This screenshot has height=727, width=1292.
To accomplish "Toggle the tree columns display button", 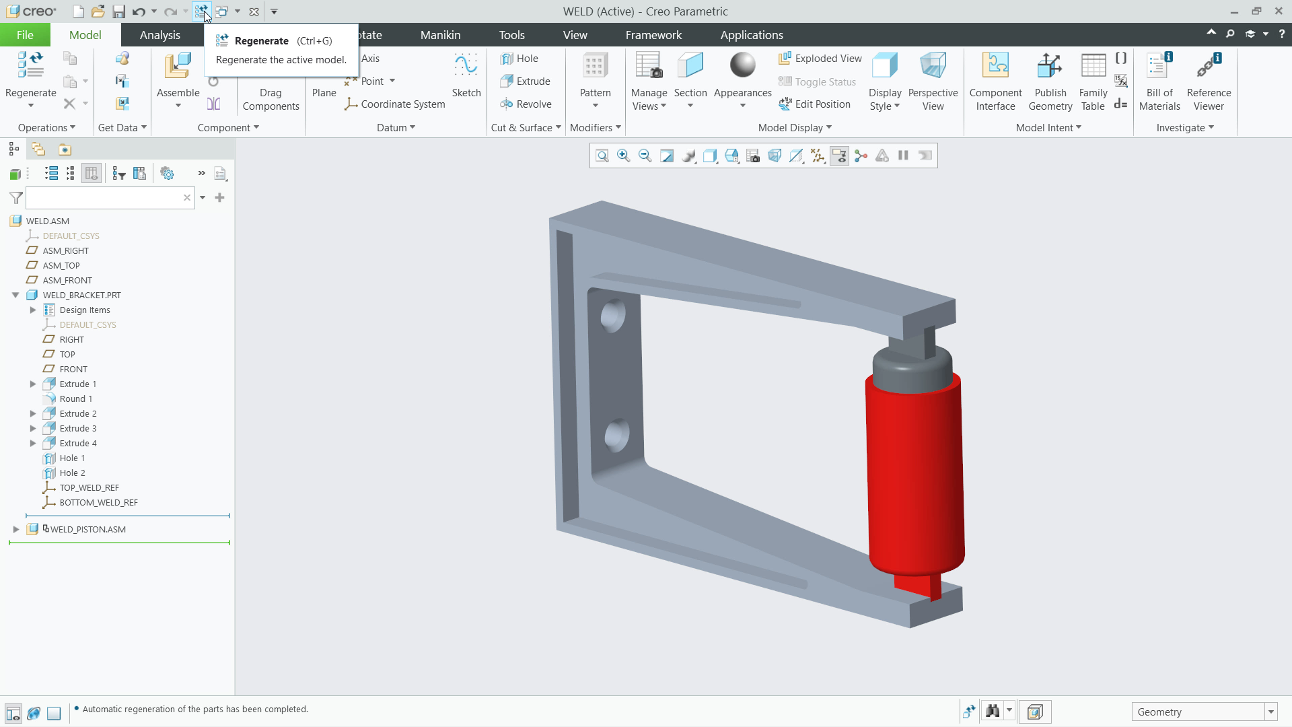I will pyautogui.click(x=92, y=174).
